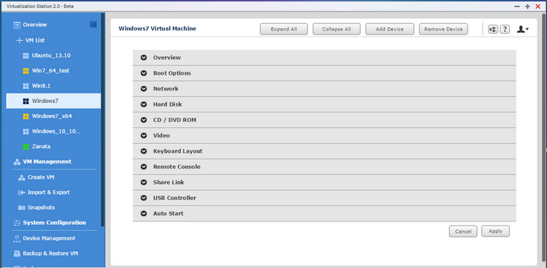This screenshot has width=547, height=268.
Task: Click the sidebar vertical scrollbar
Action: [x=103, y=119]
